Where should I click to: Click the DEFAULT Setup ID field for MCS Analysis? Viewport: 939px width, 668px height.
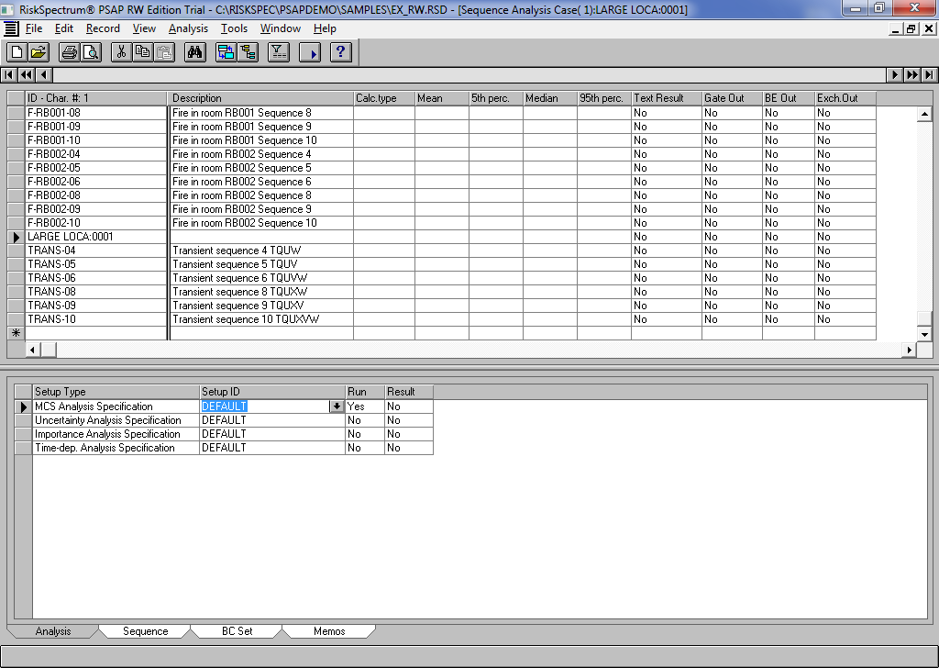[x=265, y=406]
